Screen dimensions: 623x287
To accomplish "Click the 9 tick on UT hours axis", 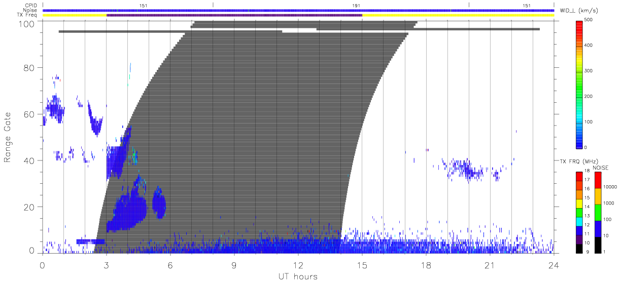I will (234, 265).
